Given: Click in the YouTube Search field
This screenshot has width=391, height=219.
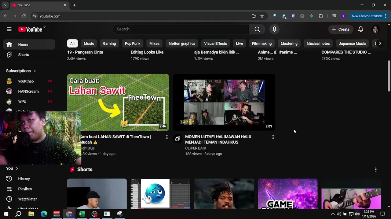Looking at the screenshot, I should tap(181, 29).
